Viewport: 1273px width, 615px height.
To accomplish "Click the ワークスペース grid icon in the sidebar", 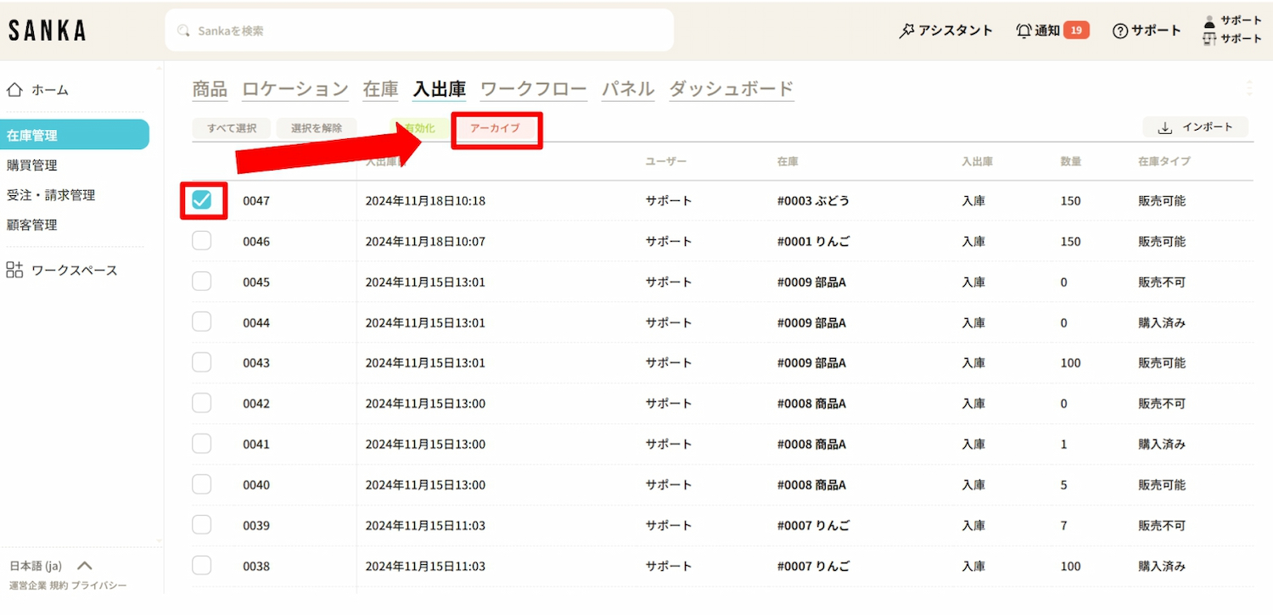I will click(14, 270).
